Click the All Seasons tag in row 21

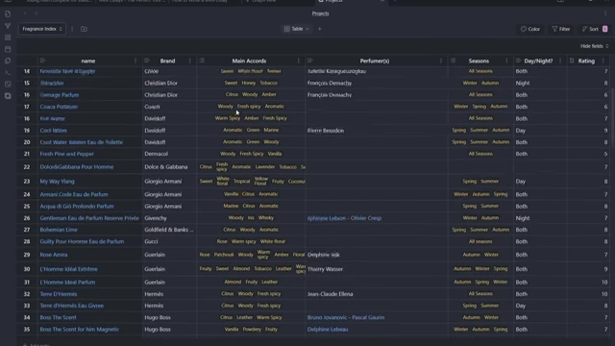480,154
